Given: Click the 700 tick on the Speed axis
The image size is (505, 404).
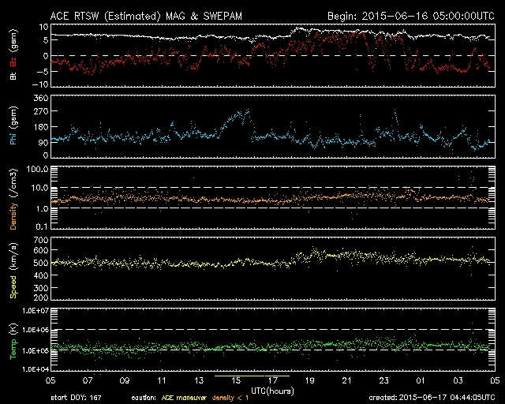Looking at the screenshot, I should click(x=40, y=239).
